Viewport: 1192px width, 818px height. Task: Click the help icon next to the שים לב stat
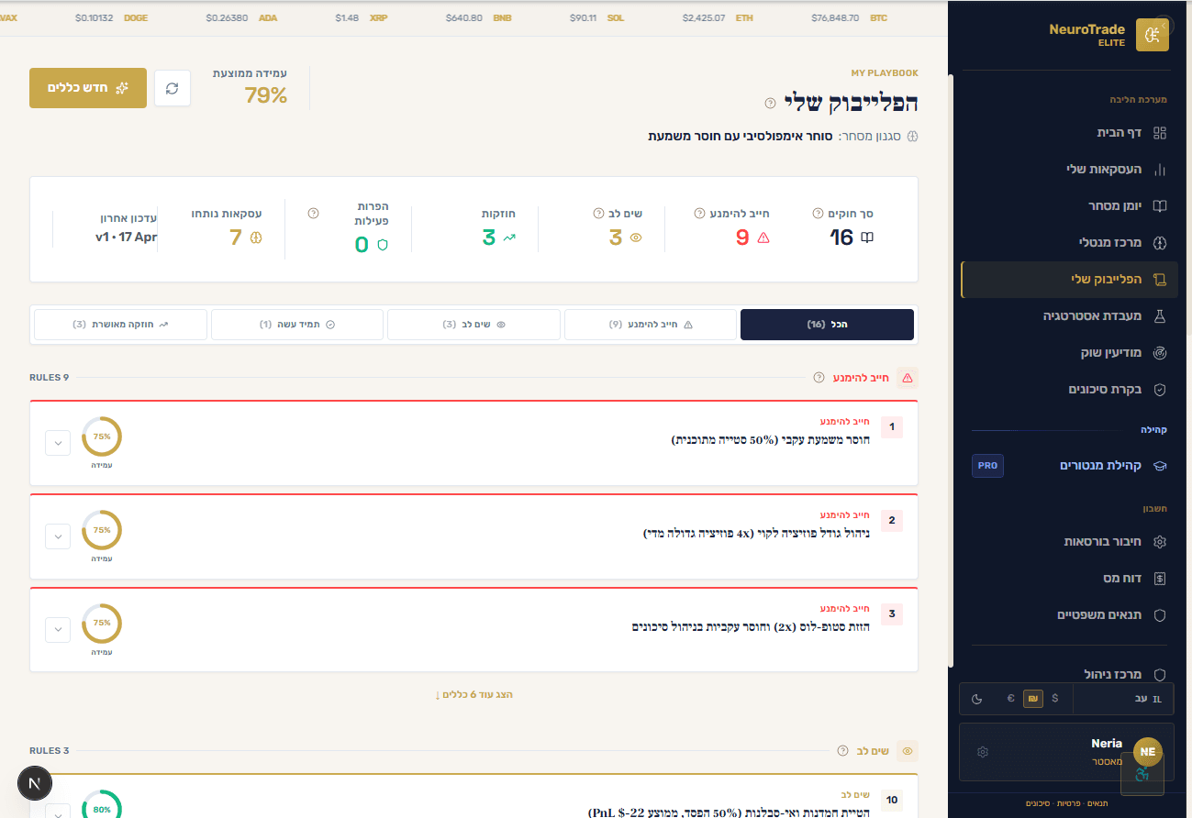598,214
